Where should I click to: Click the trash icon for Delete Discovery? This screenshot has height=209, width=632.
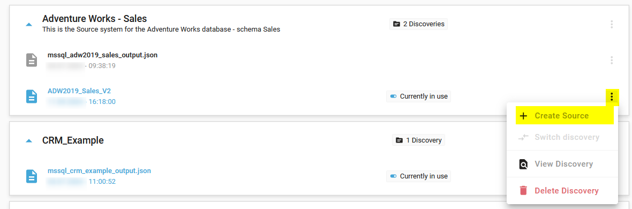pos(523,190)
